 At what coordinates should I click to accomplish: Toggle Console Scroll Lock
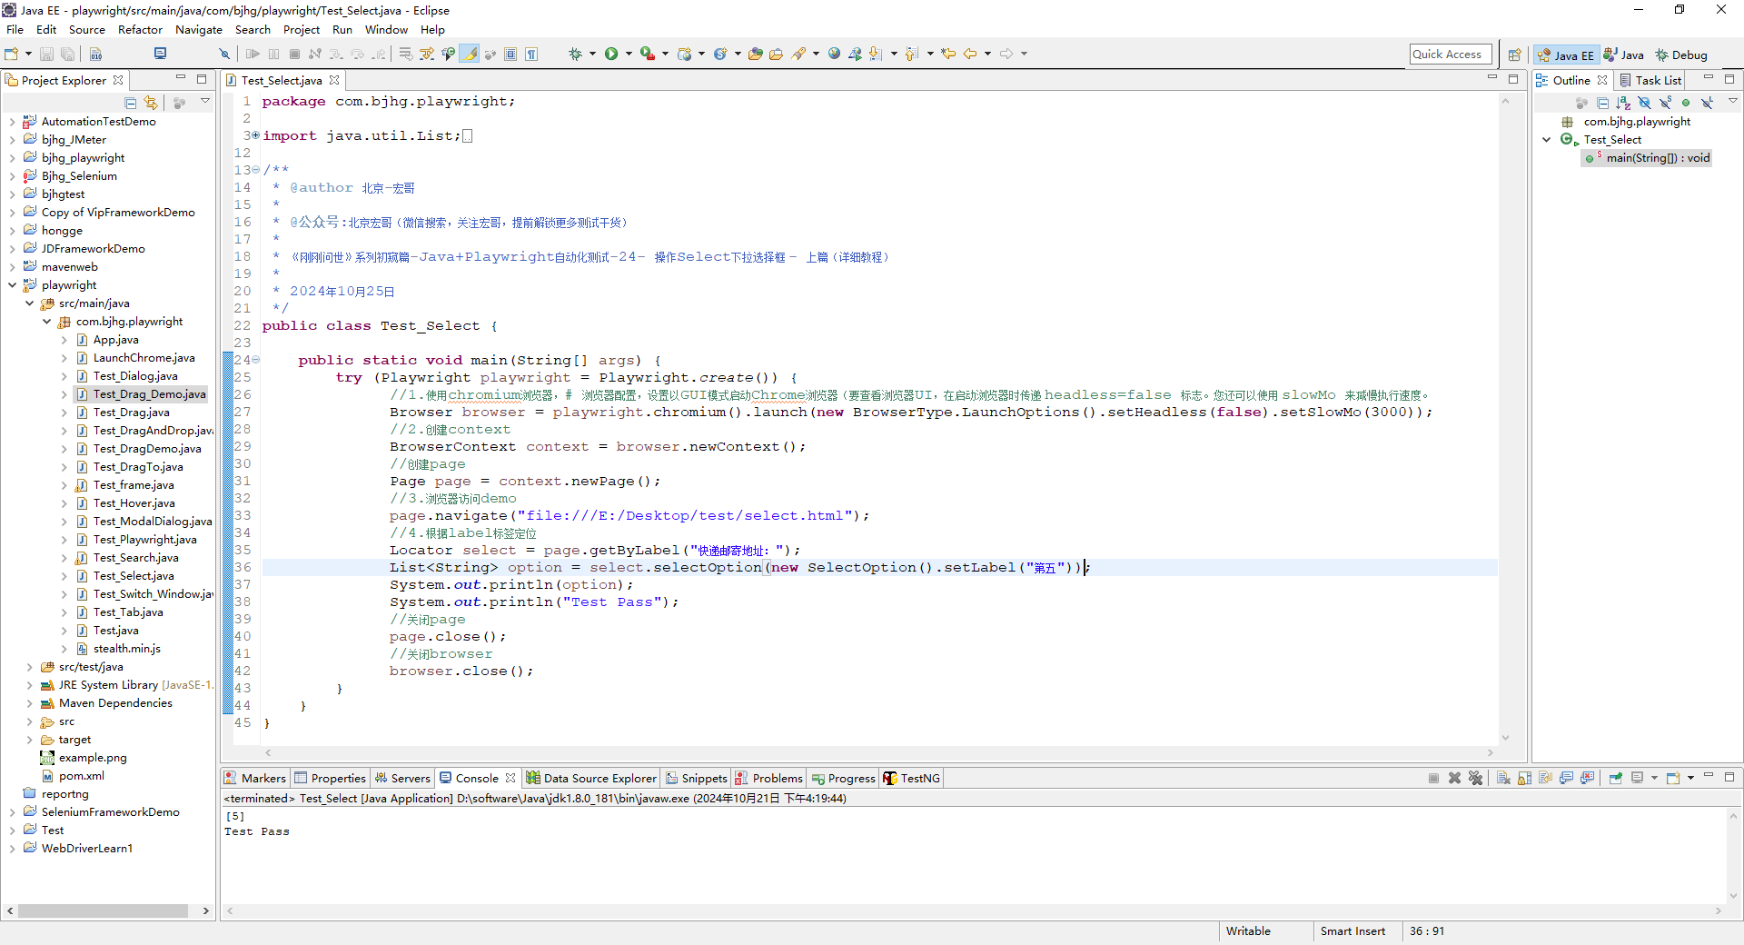(x=1524, y=778)
